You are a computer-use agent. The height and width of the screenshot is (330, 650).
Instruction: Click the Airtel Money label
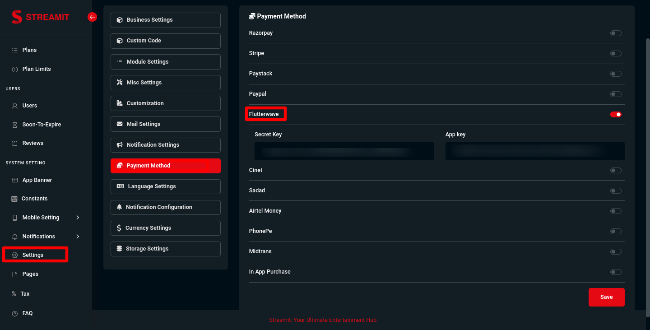[265, 211]
